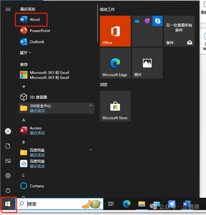Click the Start menu app list scrollbar
This screenshot has height=215, width=206.
tap(97, 23)
